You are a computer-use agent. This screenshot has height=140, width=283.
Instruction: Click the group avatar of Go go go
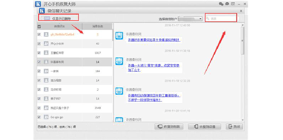pos(46,117)
